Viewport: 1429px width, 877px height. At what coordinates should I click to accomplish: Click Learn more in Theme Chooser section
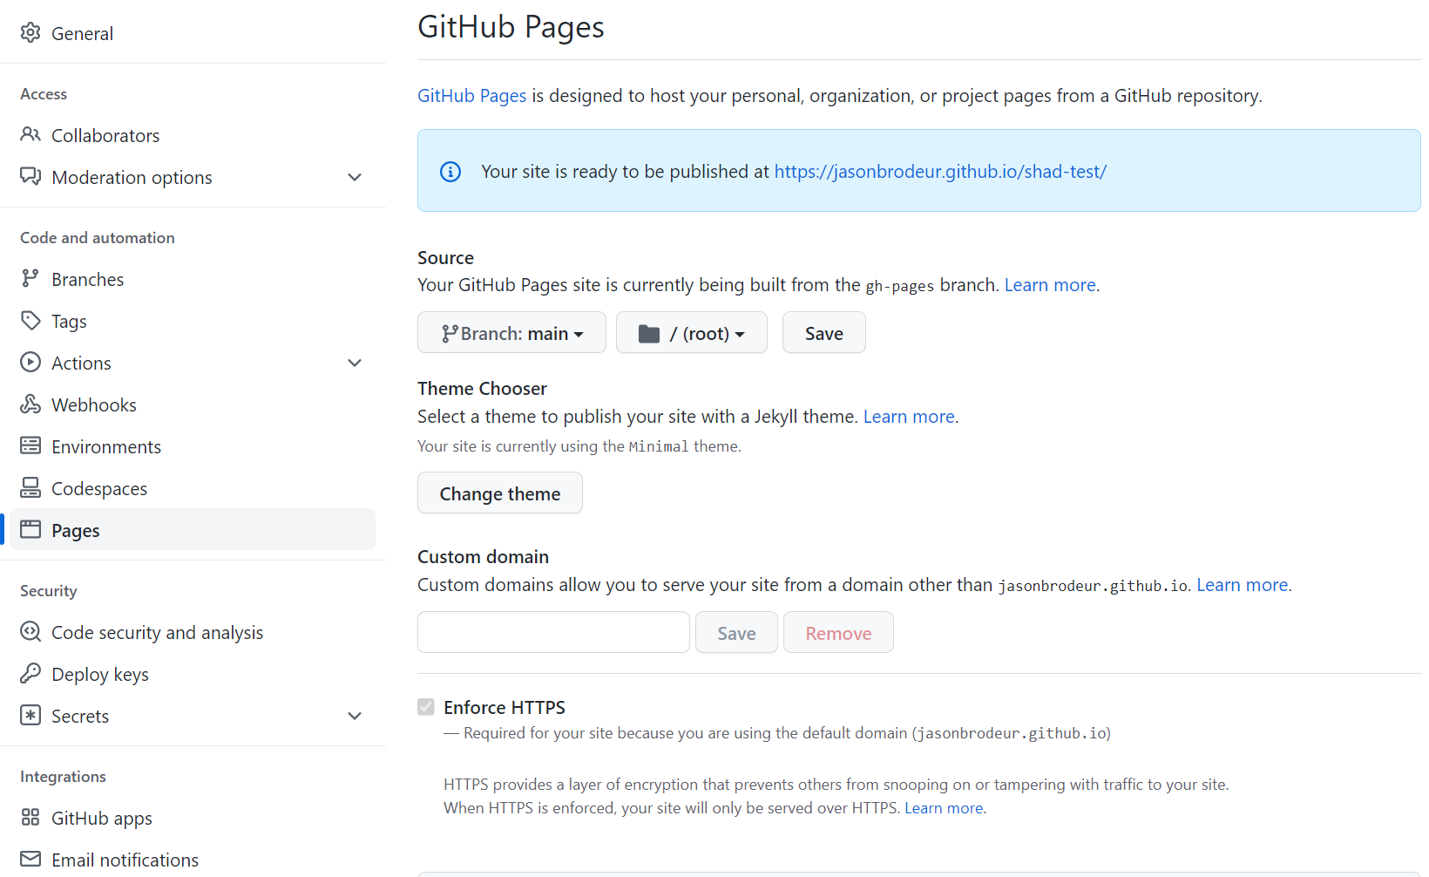(909, 417)
